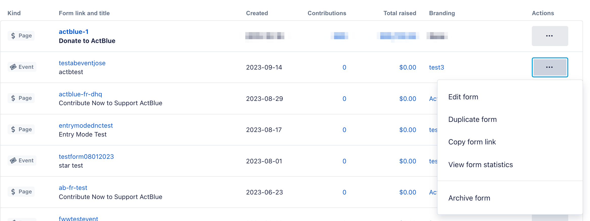Pick Copy form link menu option
The height and width of the screenshot is (221, 590).
click(x=472, y=142)
